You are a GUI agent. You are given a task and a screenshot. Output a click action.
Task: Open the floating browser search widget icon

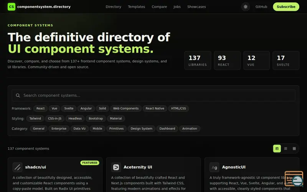coord(294,179)
